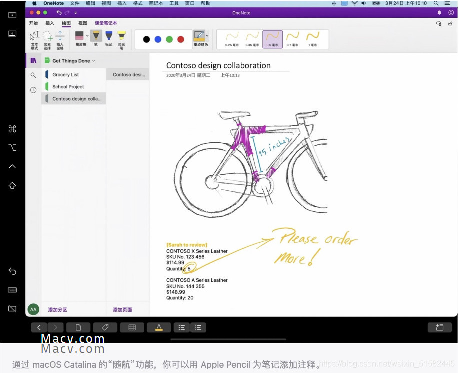This screenshot has height=373, width=459.
Task: Tap the Option key in Sidecar sidebar
Action: tap(12, 147)
